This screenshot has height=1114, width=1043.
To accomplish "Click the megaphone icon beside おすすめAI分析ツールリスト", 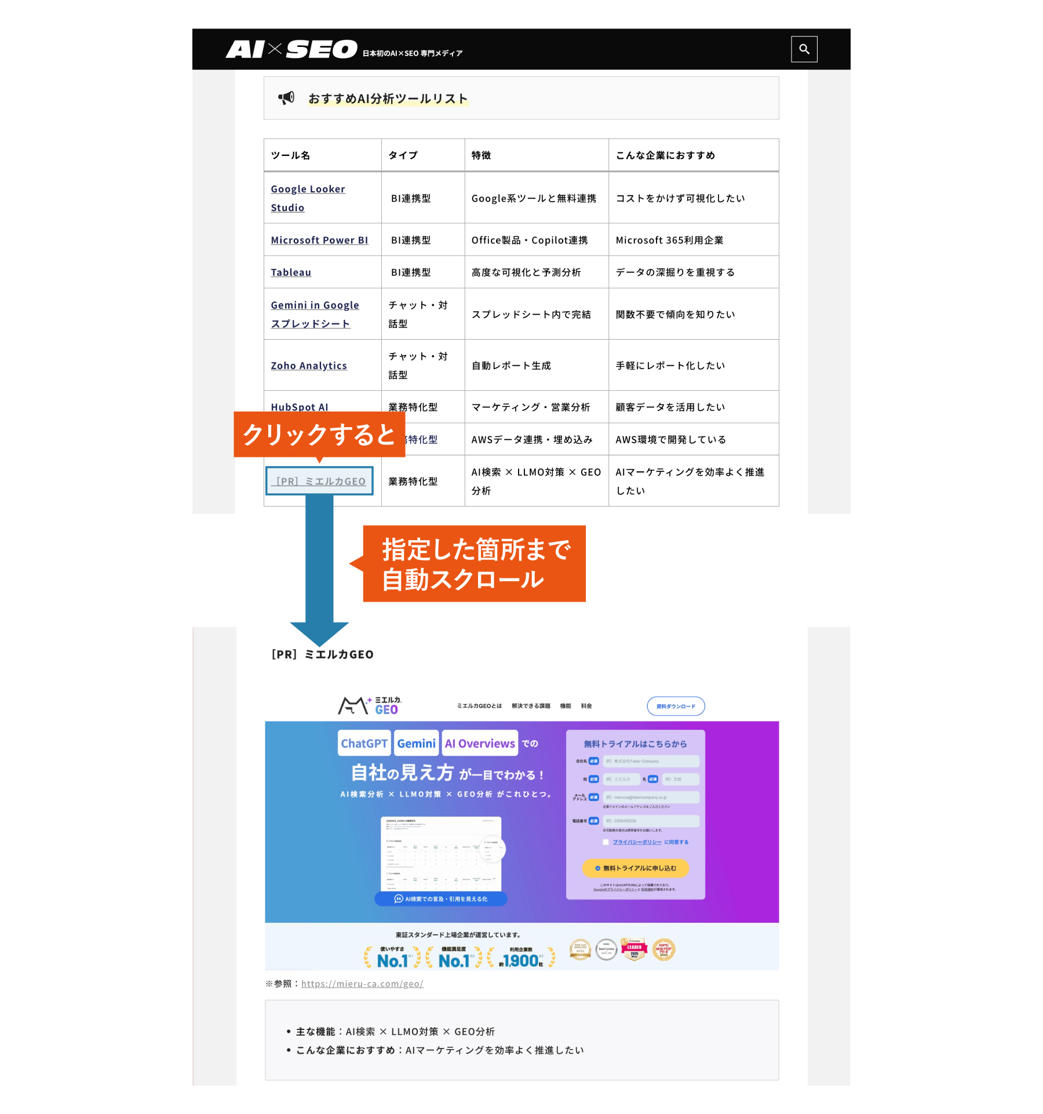I will pyautogui.click(x=286, y=98).
